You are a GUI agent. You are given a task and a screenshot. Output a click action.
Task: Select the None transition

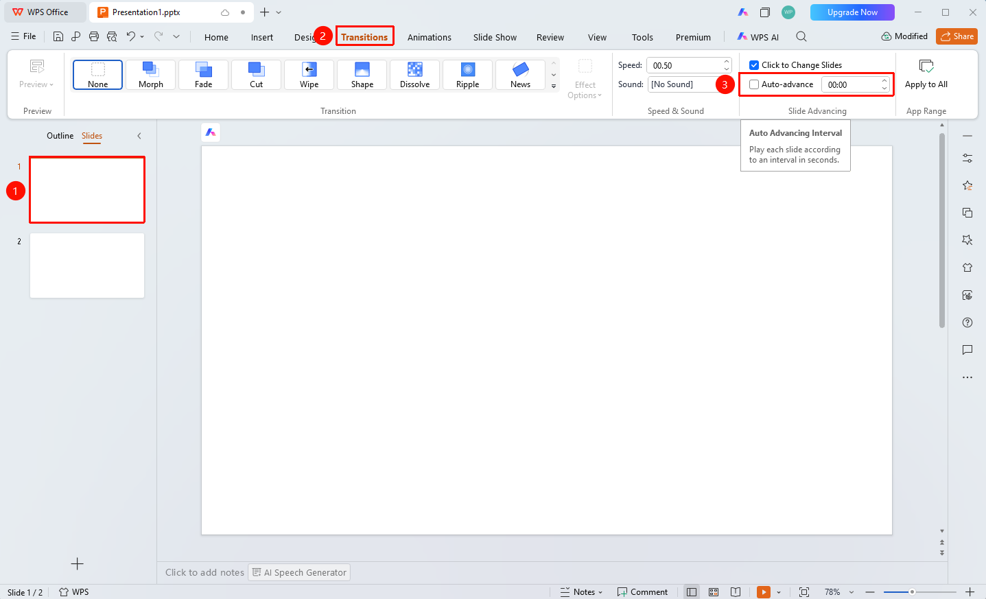[98, 75]
